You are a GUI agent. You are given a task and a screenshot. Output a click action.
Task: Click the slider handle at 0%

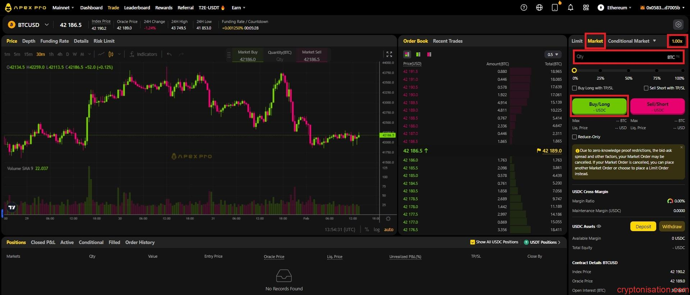point(574,71)
